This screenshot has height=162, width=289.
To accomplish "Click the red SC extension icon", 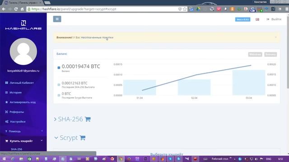I will click(x=219, y=9).
